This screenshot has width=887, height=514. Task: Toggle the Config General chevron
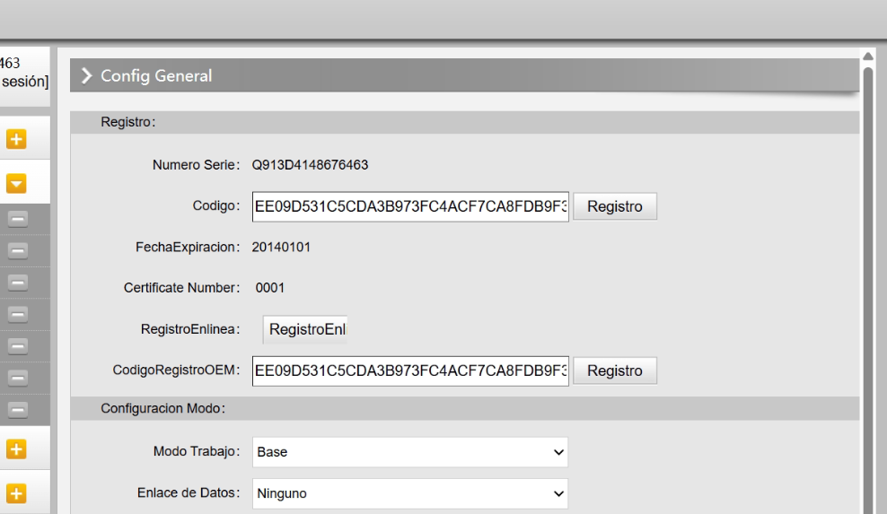(x=86, y=75)
